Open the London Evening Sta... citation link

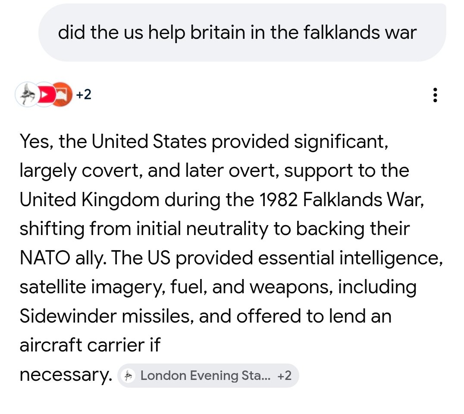[205, 376]
